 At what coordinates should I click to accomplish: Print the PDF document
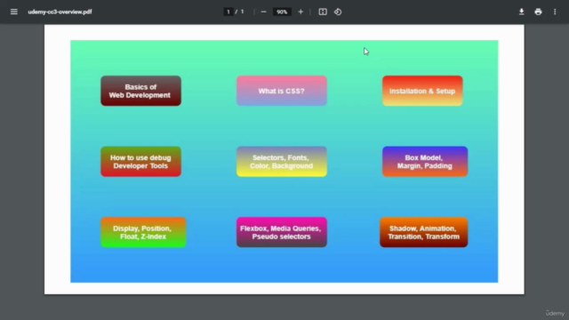[538, 12]
